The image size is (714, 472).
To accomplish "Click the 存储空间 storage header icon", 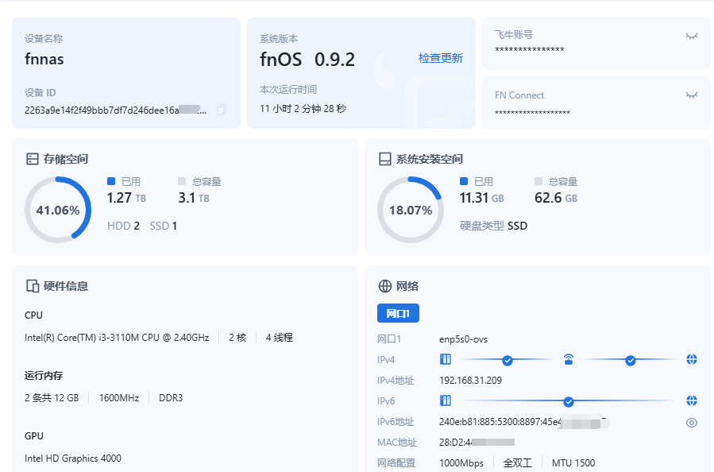I will pyautogui.click(x=33, y=159).
